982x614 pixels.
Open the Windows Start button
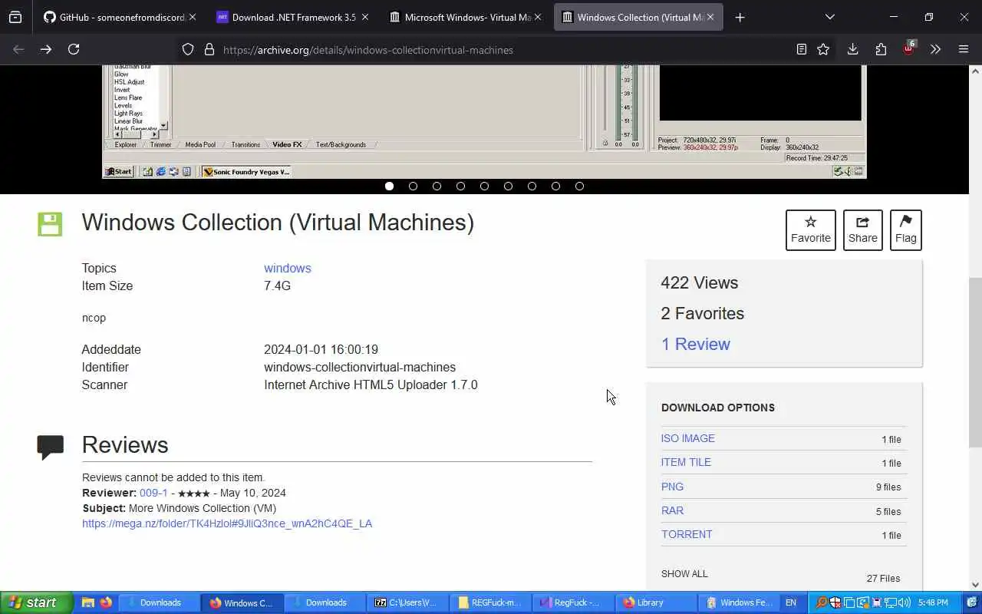click(x=37, y=602)
